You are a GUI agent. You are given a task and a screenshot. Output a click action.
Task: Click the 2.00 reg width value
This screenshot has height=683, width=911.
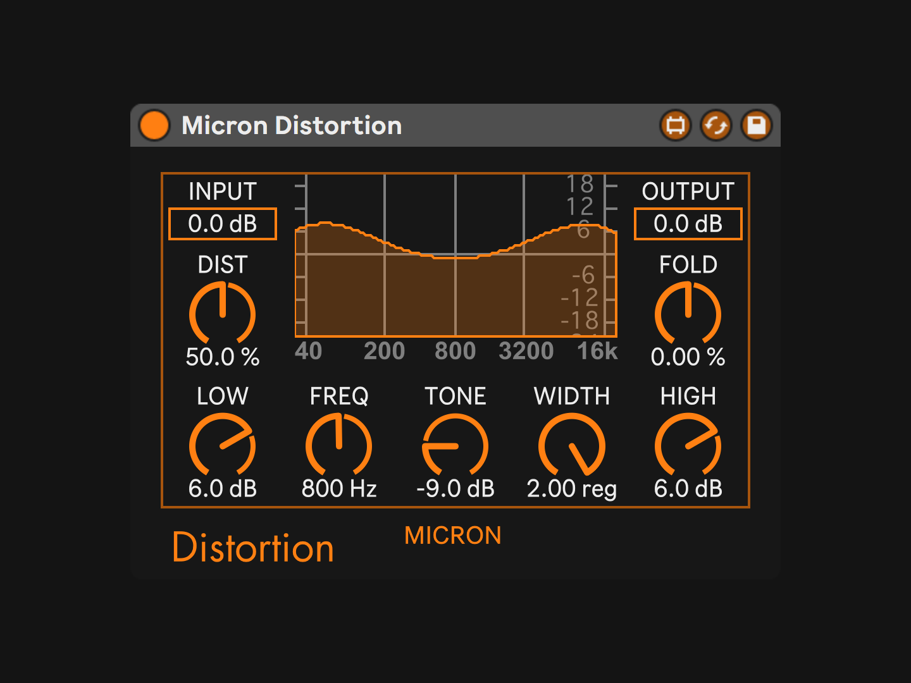tap(572, 489)
